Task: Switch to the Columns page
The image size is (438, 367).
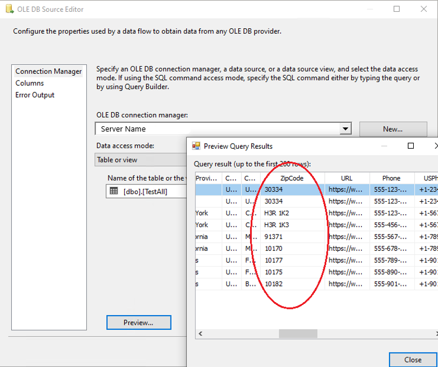Action: [x=29, y=83]
